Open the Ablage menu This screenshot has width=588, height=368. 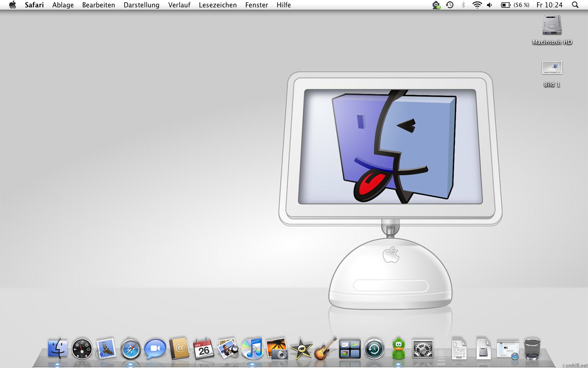point(63,5)
